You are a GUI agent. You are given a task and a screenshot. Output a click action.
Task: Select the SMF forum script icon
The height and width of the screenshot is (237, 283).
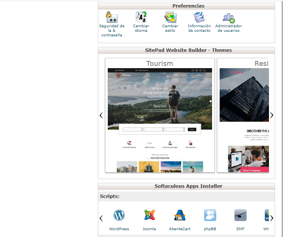pos(240,215)
